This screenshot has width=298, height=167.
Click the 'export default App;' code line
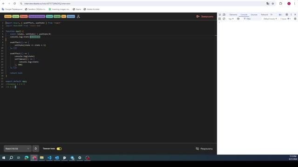[16, 81]
